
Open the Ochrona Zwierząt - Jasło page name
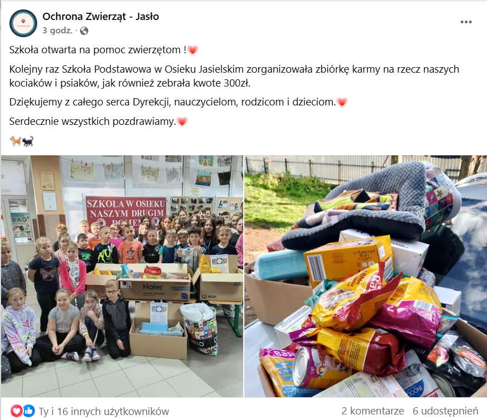click(x=101, y=17)
